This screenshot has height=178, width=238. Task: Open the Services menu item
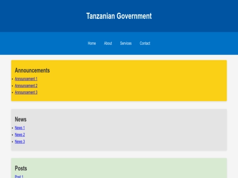pyautogui.click(x=126, y=43)
